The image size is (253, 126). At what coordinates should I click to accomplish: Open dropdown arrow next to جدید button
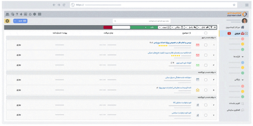pyautogui.click(x=15, y=21)
